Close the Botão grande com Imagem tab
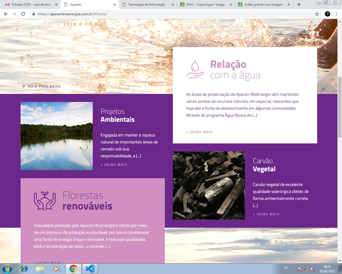This screenshot has height=274, width=342. coord(288,5)
